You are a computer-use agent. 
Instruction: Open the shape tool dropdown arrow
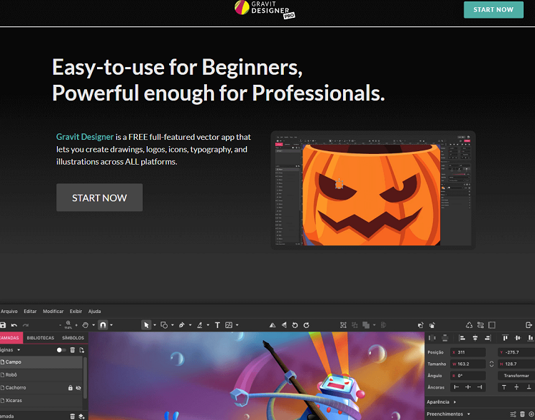(173, 325)
